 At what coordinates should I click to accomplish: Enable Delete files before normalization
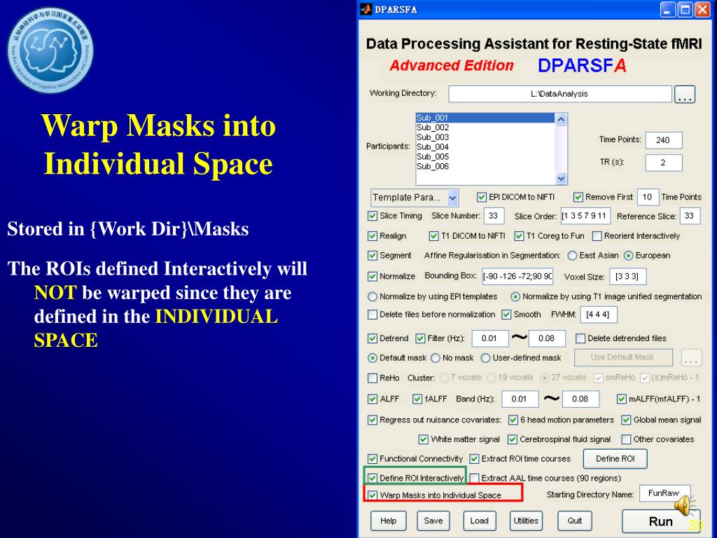click(x=373, y=315)
